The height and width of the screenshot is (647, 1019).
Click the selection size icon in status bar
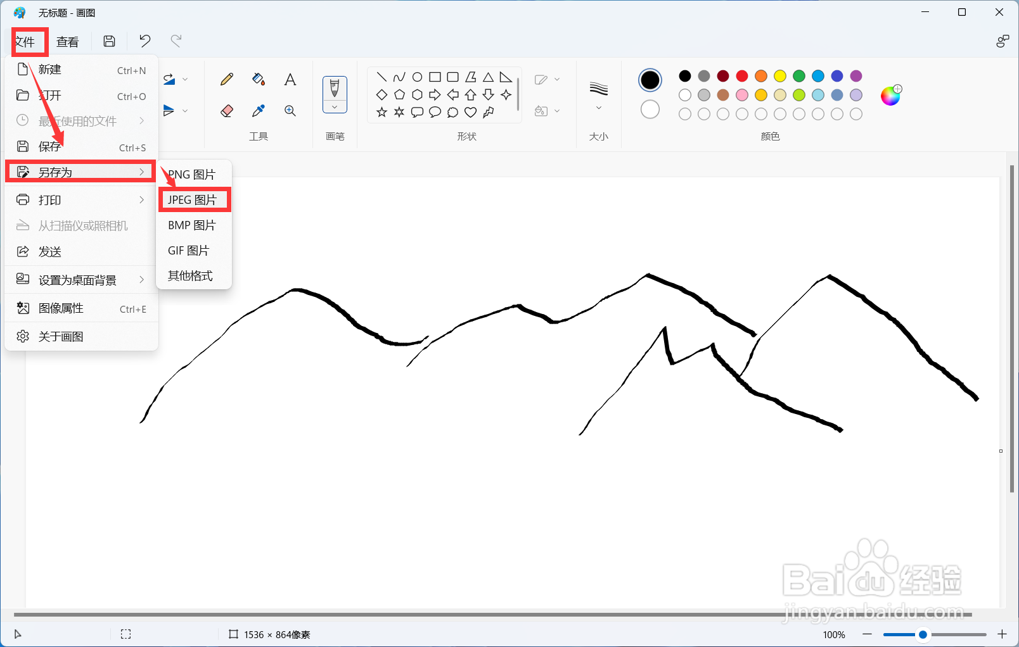126,634
